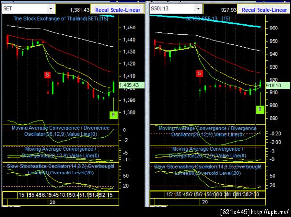
Task: Open the SET symbol dropdown arrow
Action: (x=51, y=9)
